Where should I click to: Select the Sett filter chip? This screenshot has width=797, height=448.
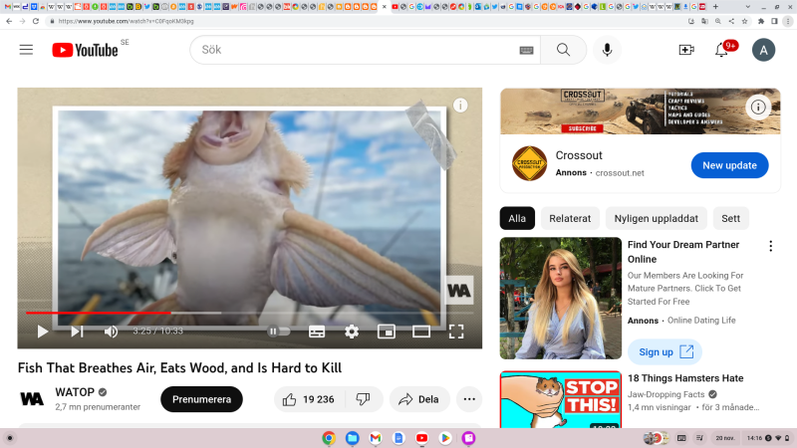[x=730, y=218]
